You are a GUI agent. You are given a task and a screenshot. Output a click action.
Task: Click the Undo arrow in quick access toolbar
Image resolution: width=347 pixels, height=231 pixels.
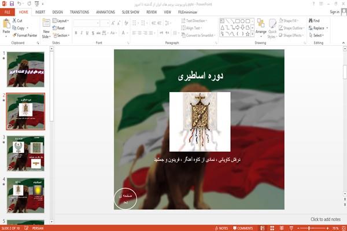pos(19,4)
